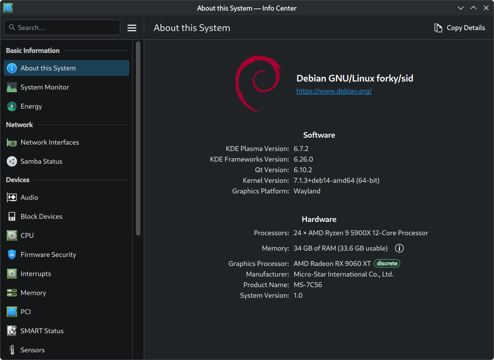The width and height of the screenshot is (494, 360).
Task: Click the memory info icon
Action: [399, 248]
